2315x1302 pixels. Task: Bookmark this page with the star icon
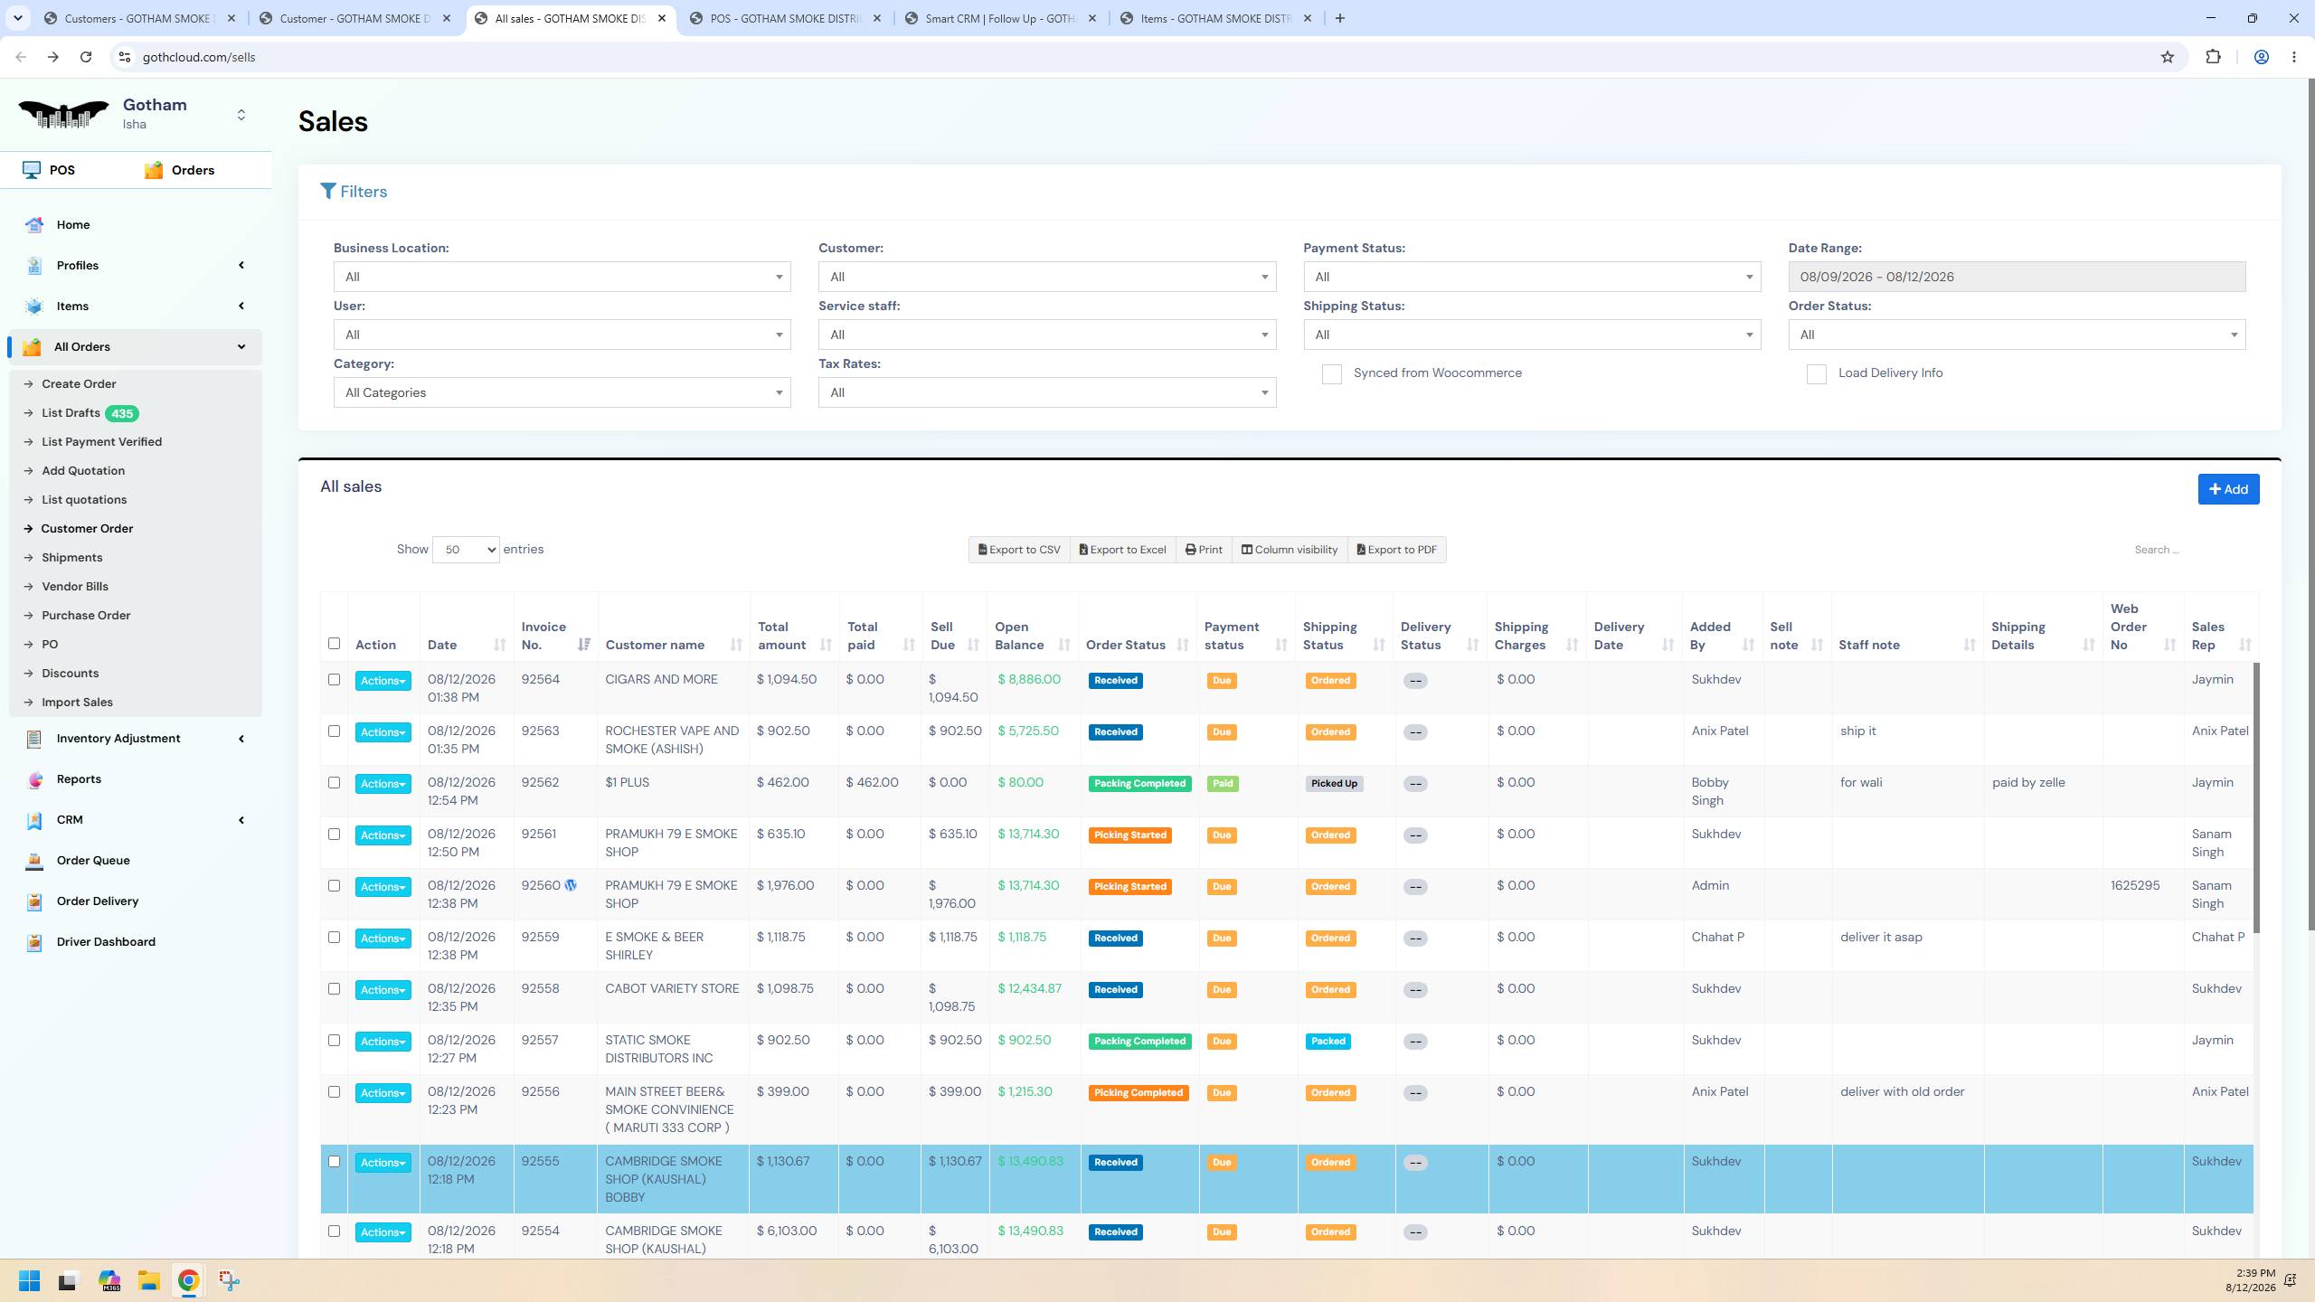[2168, 57]
